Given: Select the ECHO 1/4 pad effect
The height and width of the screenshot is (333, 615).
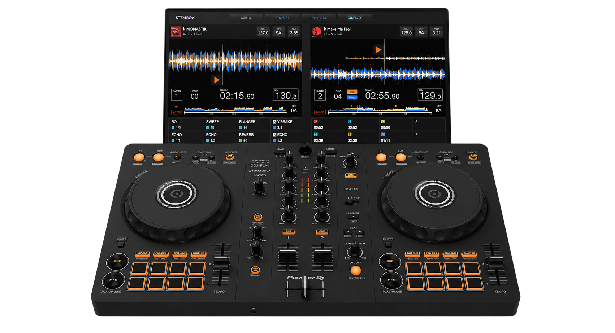Looking at the screenshot, I should point(186,138).
